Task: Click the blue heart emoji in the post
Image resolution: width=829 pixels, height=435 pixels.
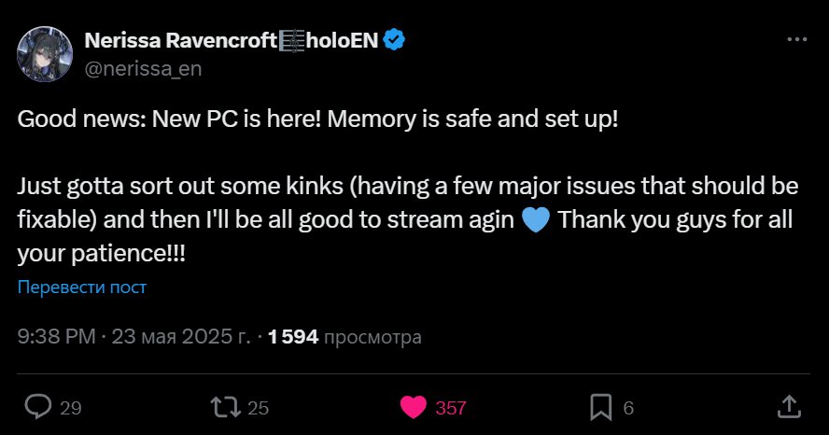Action: pyautogui.click(x=536, y=220)
